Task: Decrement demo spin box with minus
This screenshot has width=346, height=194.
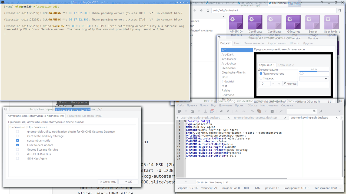Action: pyautogui.click(x=273, y=84)
